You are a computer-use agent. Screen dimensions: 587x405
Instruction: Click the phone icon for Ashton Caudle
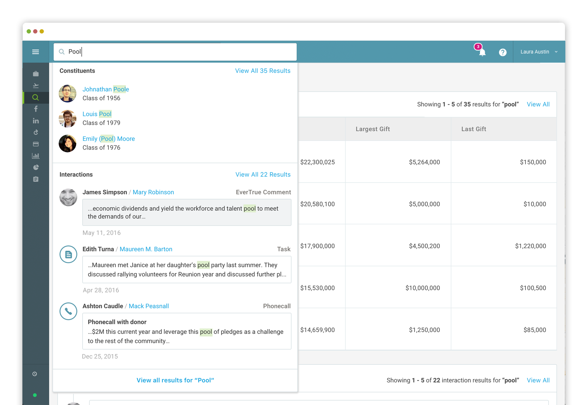(68, 311)
